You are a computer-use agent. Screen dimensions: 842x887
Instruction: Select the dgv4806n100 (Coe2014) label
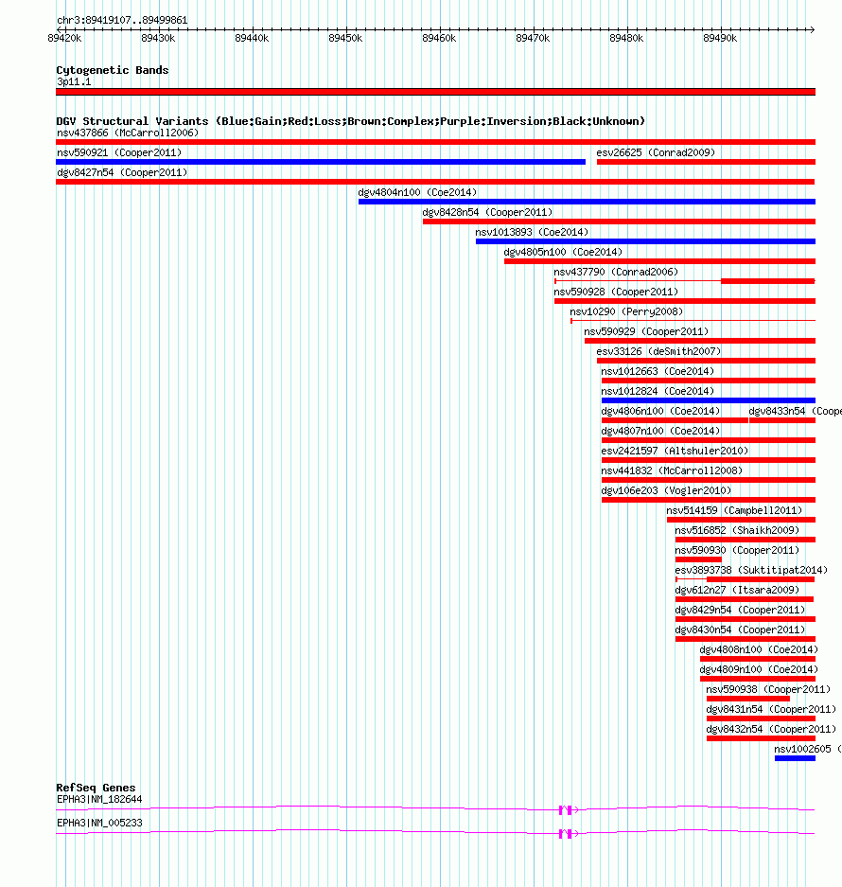click(660, 411)
